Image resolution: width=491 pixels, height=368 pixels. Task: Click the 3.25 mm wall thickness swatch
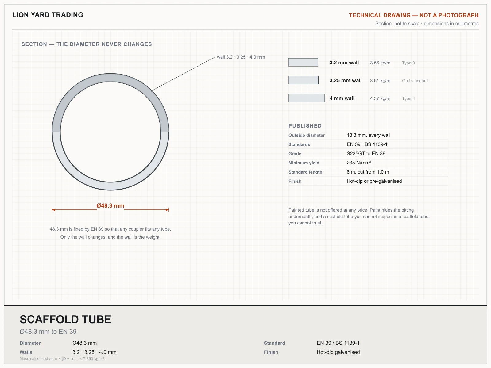(303, 80)
